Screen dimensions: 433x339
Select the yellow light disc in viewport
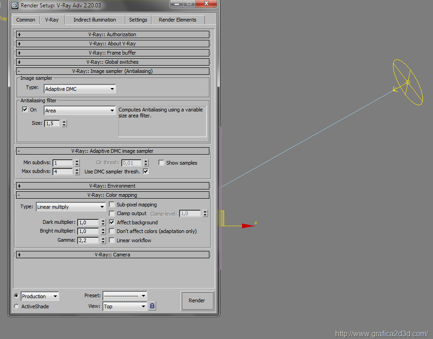(x=408, y=82)
